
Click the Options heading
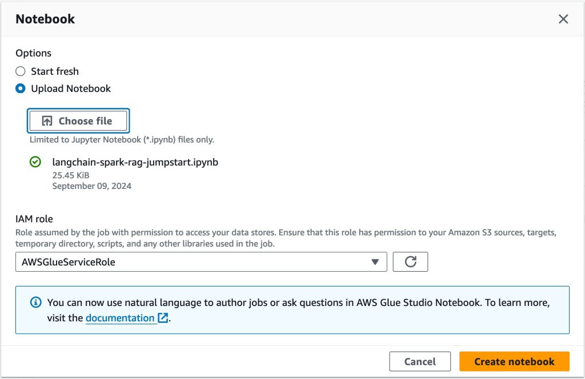coord(34,53)
